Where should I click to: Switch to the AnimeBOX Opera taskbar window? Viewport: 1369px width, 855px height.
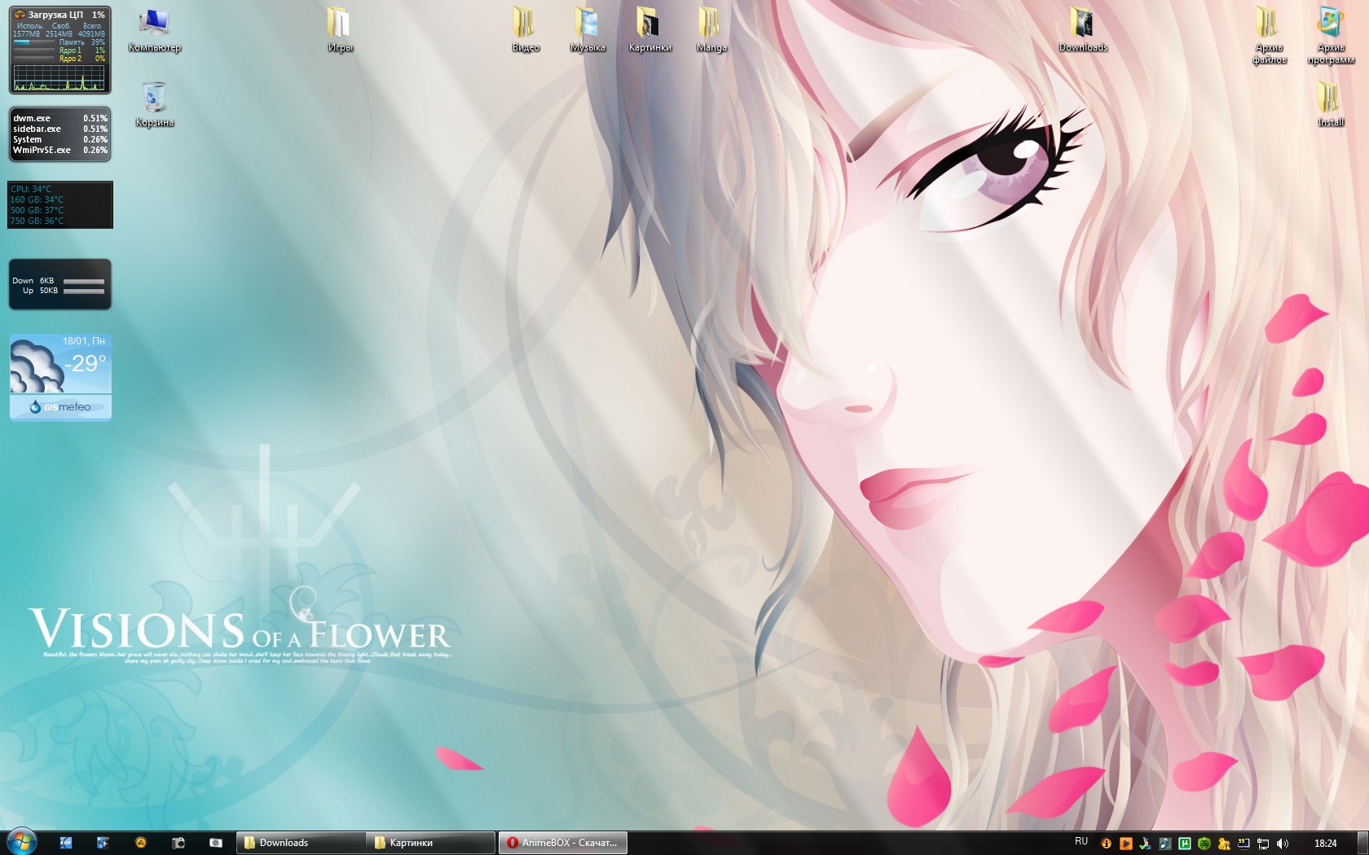pyautogui.click(x=562, y=843)
